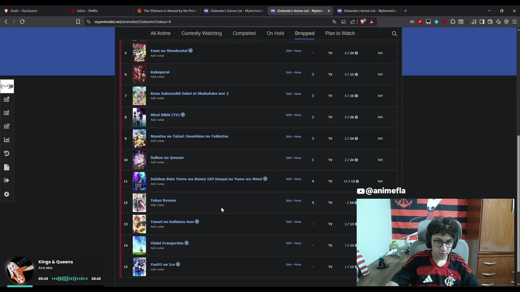This screenshot has height=292, width=520.
Task: Switch to Currently Watching tab
Action: pos(201,33)
